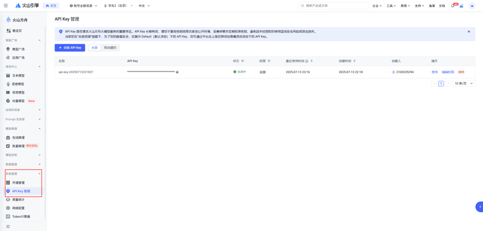Click the name api-key-20250713221837
Image resolution: width=483 pixels, height=231 pixels.
(76, 72)
